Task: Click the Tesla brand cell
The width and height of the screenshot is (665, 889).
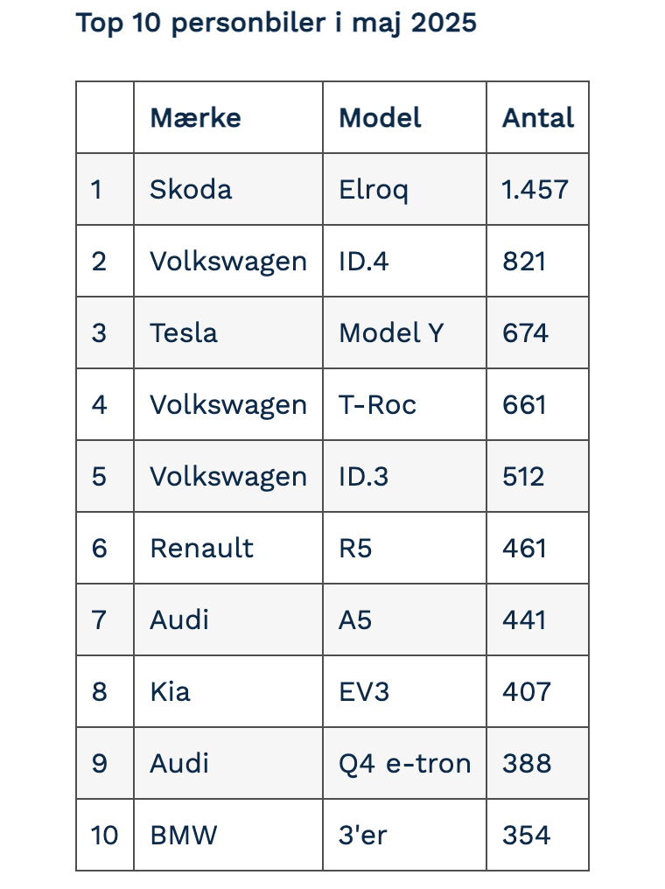Action: click(x=184, y=333)
